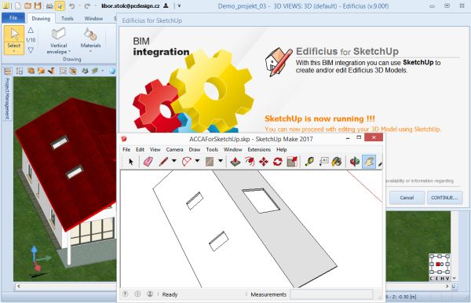Open the Extensions menu in SketchUp
471x303 pixels.
pos(259,150)
